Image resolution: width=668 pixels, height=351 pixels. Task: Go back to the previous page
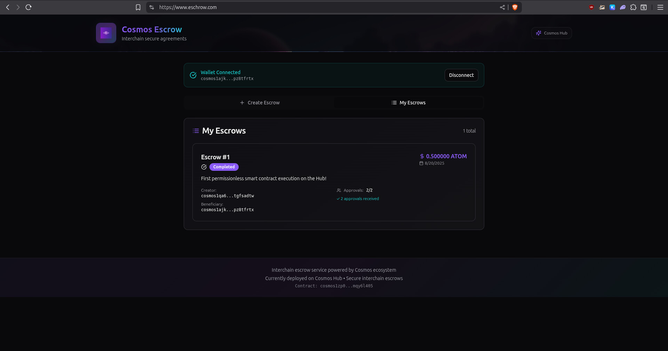click(8, 7)
